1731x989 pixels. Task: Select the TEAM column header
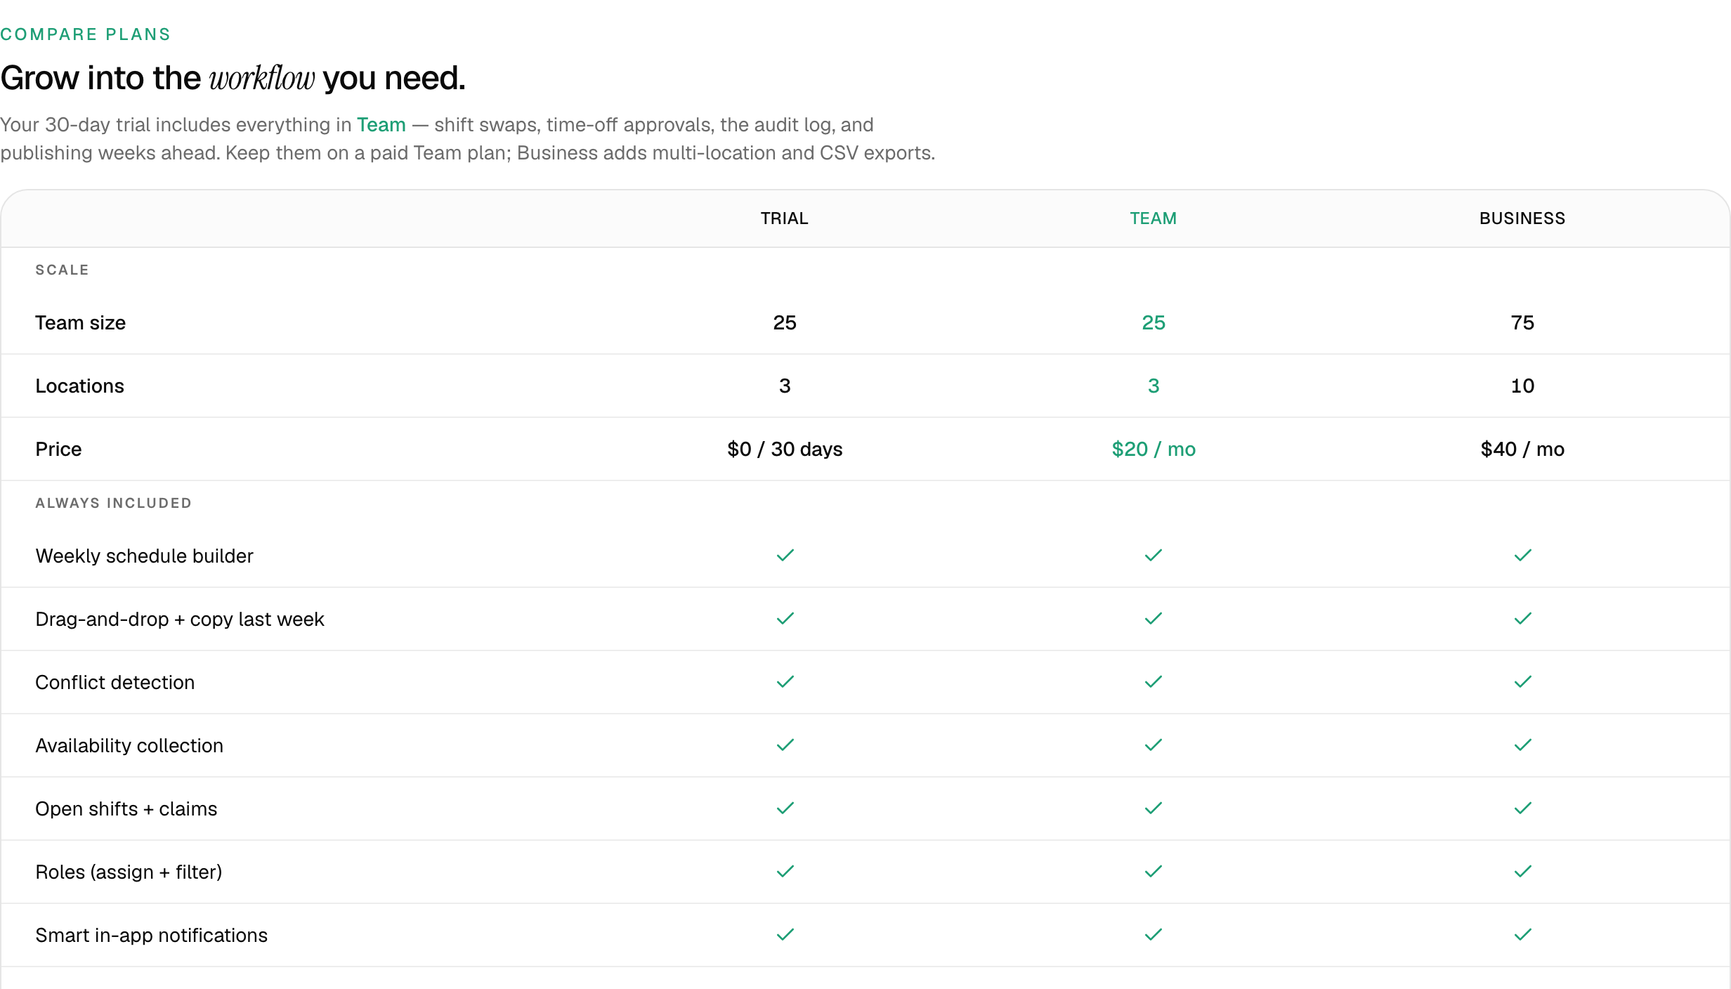point(1154,218)
